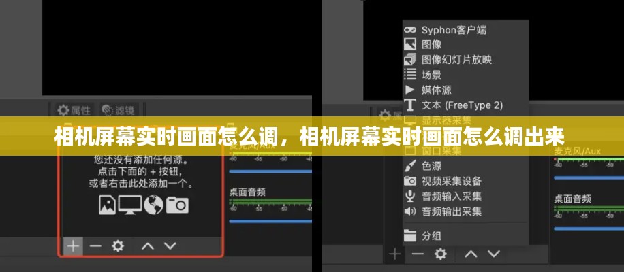Click the 媒体源 play triangle icon
624x272 pixels.
pos(410,90)
